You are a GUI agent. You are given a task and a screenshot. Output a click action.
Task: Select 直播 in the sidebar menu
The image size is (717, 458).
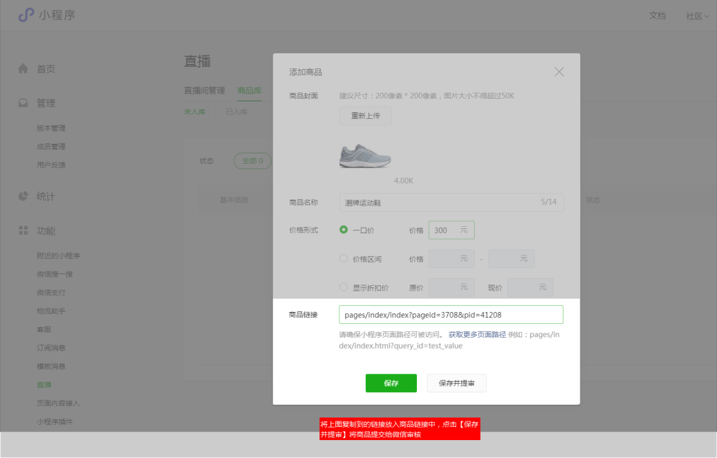tap(44, 384)
